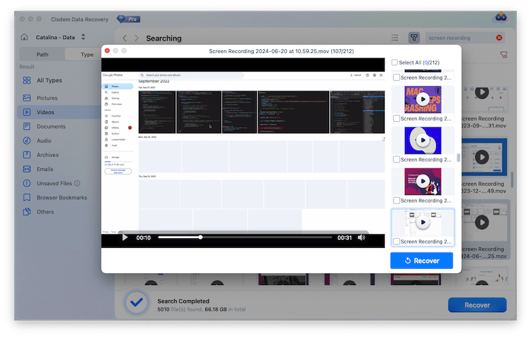Tick the checkbox of the highlighted last recording
The width and height of the screenshot is (531, 338).
[396, 242]
